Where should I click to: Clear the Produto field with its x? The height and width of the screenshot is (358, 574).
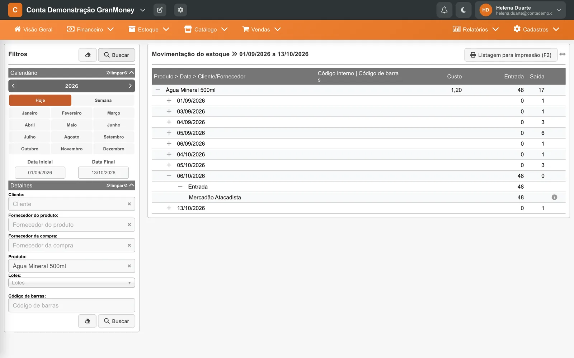129,266
